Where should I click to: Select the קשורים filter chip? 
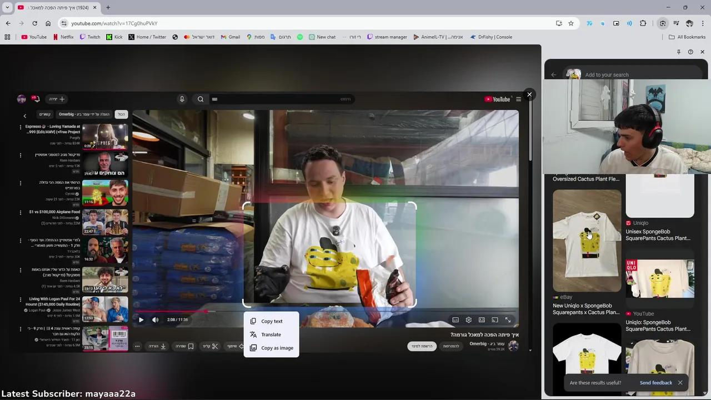(45, 114)
